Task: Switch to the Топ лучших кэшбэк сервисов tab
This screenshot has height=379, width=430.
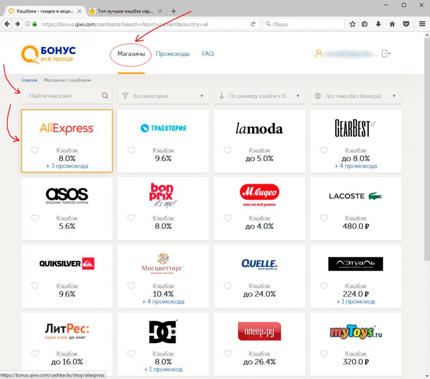Action: [x=126, y=11]
